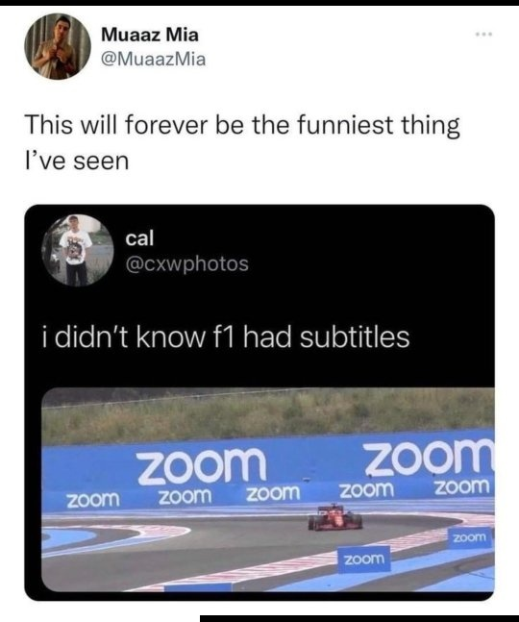Click the cal display name

[139, 238]
